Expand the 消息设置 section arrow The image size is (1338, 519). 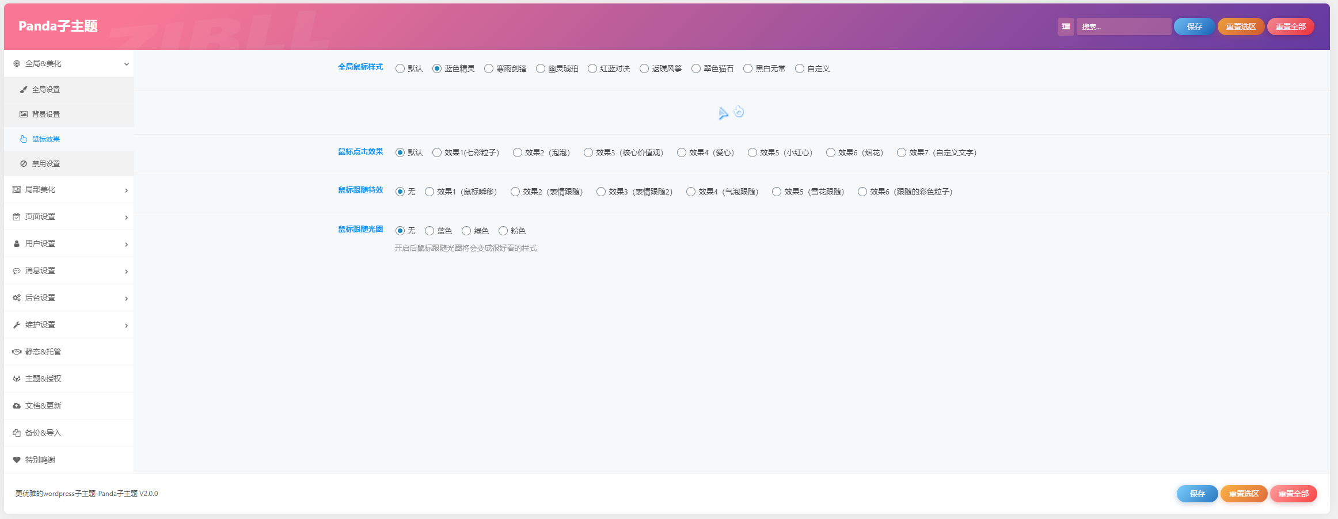point(126,272)
